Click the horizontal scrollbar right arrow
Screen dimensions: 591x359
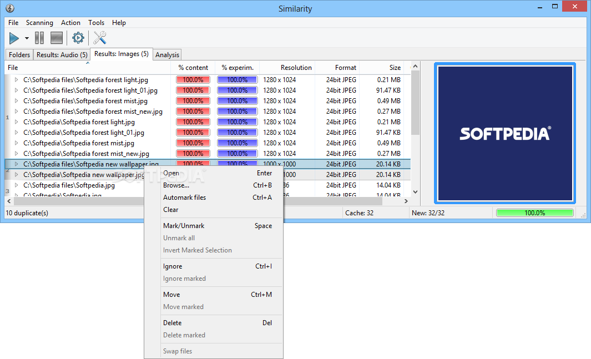coord(406,201)
